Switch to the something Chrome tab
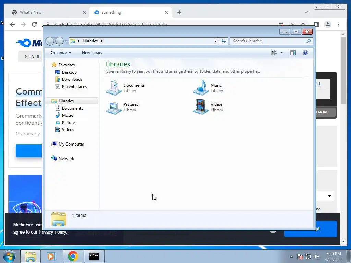The width and height of the screenshot is (351, 263). point(130,12)
